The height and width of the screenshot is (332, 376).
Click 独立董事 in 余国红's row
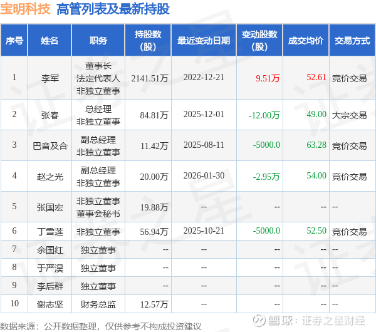pos(98,250)
